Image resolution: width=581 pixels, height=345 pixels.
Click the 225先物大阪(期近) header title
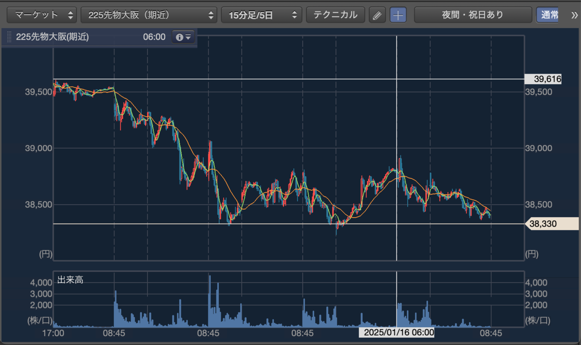[52, 37]
